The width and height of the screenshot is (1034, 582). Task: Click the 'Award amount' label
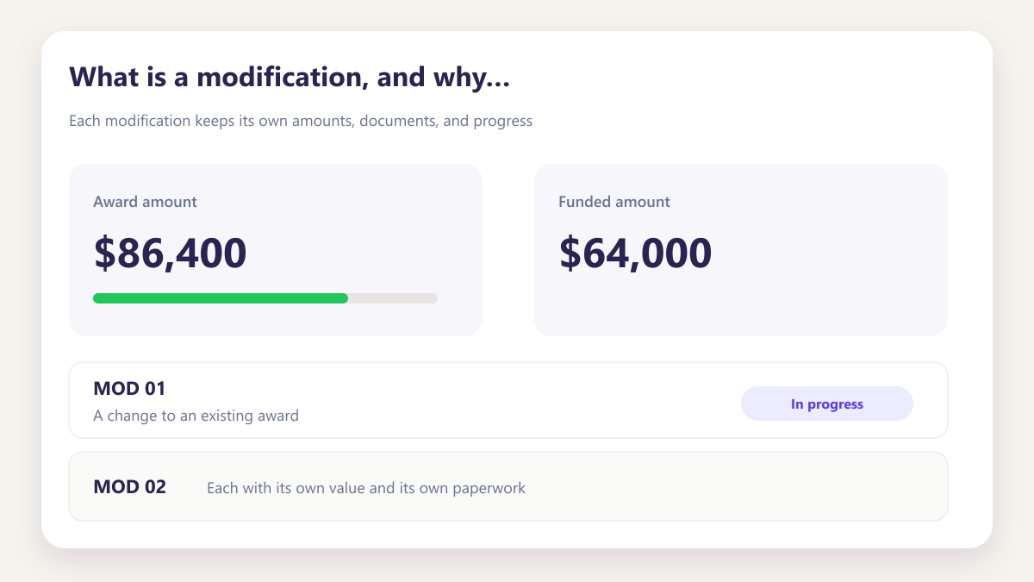tap(145, 202)
